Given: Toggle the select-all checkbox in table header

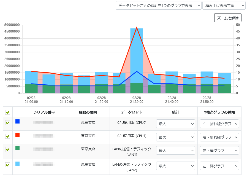Looking at the screenshot, I should click(x=8, y=112).
